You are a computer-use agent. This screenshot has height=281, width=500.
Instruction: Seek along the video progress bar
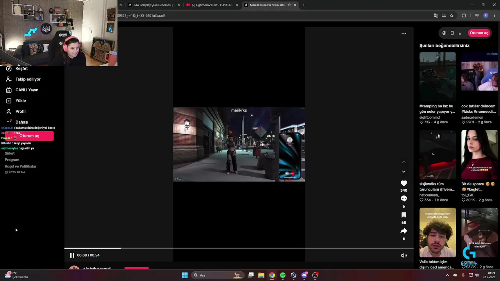[x=239, y=248]
